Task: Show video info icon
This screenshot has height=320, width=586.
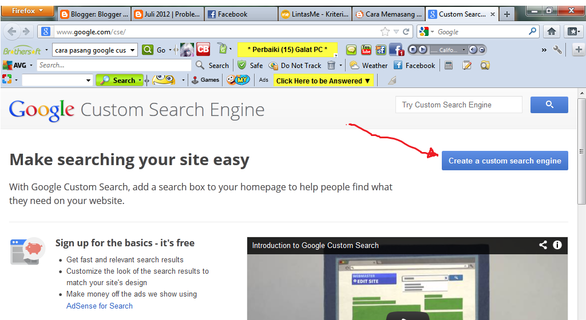Action: pyautogui.click(x=557, y=245)
